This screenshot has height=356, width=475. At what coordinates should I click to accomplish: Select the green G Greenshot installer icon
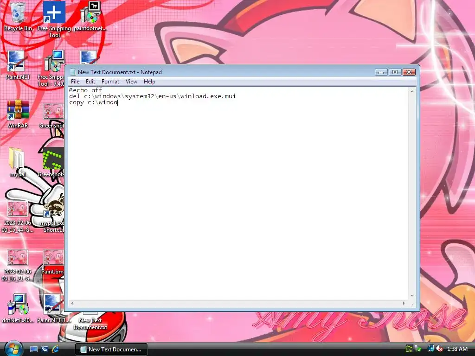coord(51,163)
